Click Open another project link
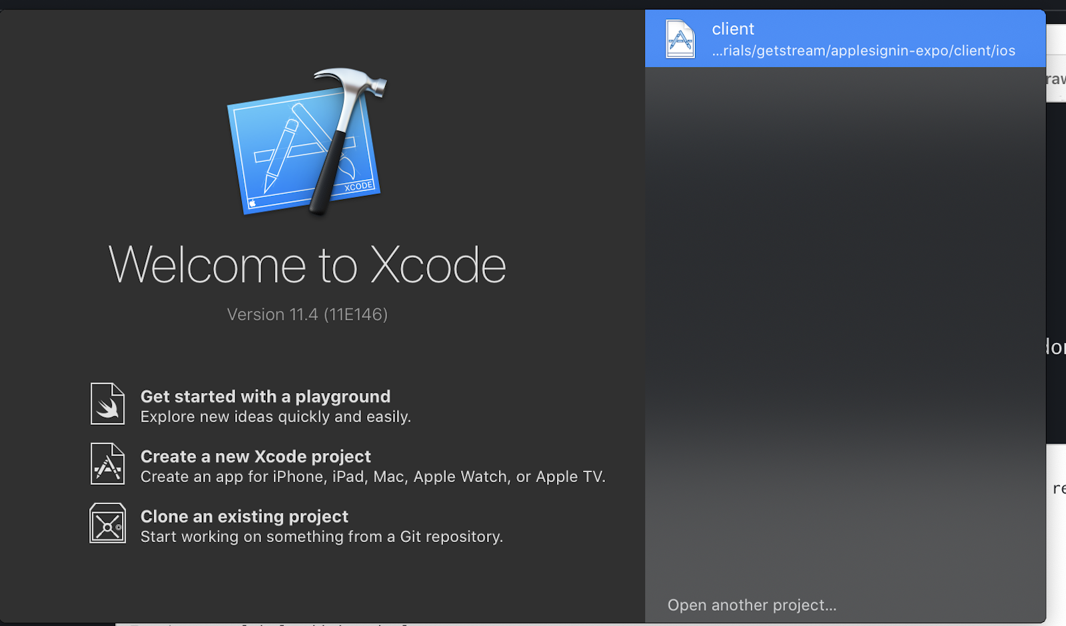This screenshot has height=626, width=1066. click(752, 605)
